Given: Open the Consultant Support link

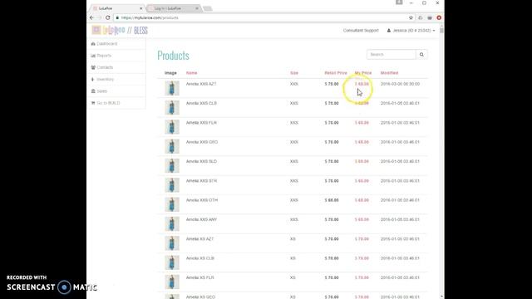Looking at the screenshot, I should point(361,31).
